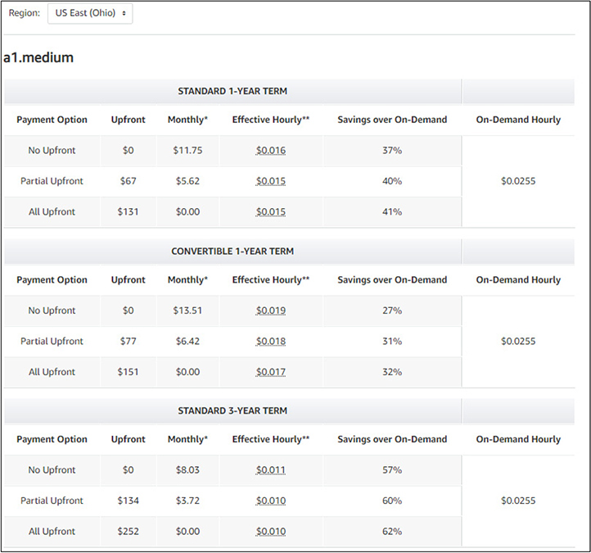Screen dimensions: 591x553
Task: Click the a1.medium instance heading
Action: click(38, 57)
